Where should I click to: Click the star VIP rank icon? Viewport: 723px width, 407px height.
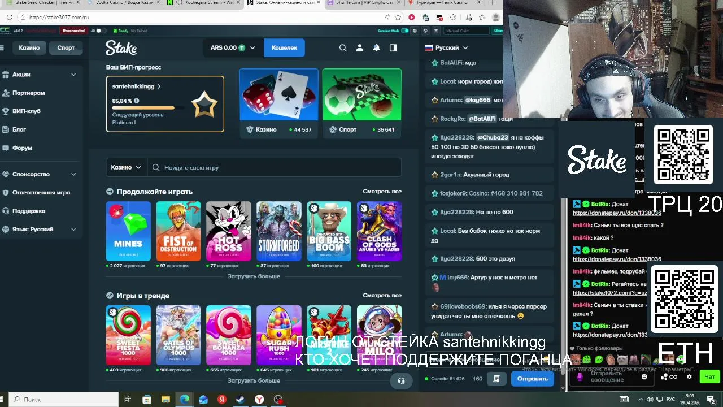tap(204, 104)
